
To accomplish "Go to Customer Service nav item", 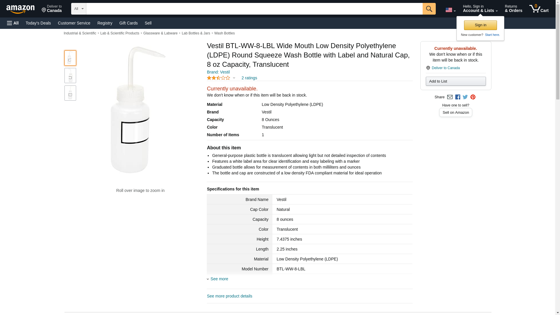I will (x=74, y=23).
